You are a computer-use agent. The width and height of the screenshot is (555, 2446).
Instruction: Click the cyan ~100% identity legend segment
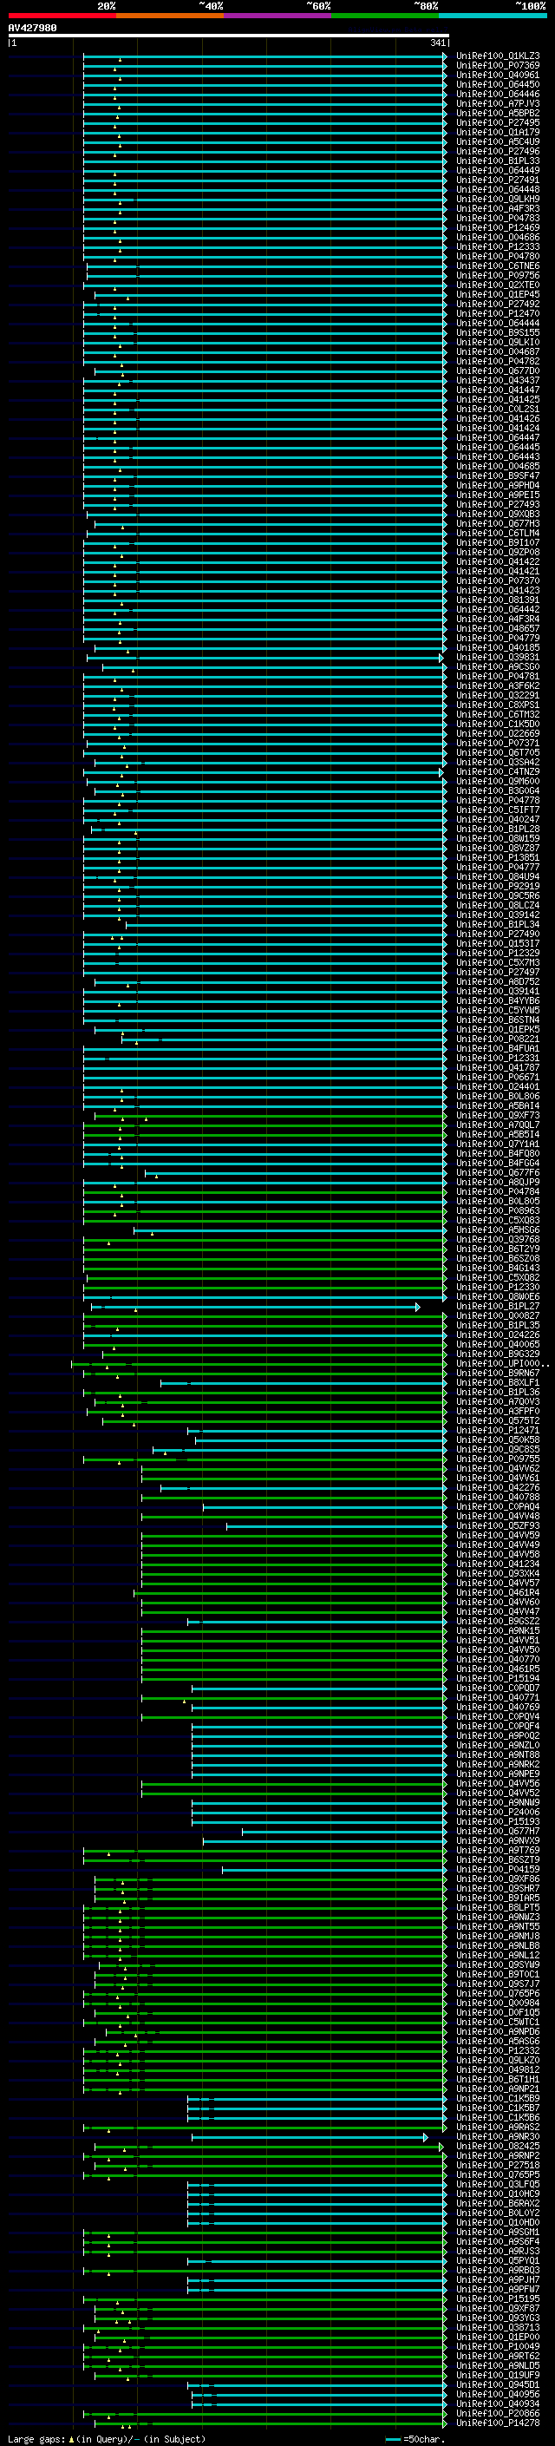(493, 16)
